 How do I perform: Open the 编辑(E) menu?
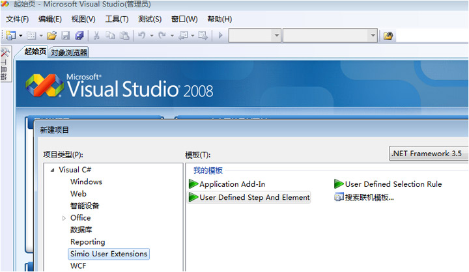click(50, 19)
